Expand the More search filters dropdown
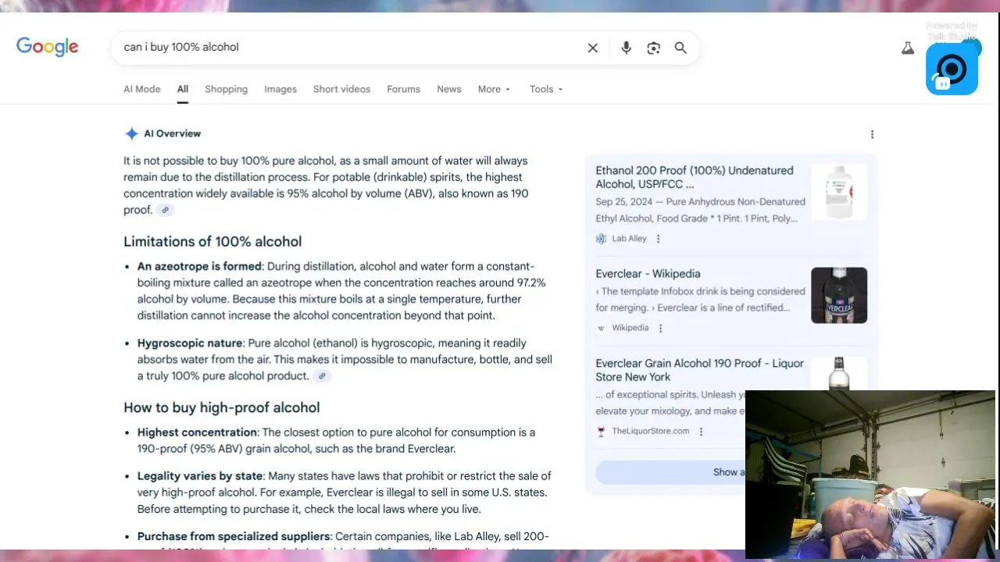The height and width of the screenshot is (562, 1000). pos(494,89)
